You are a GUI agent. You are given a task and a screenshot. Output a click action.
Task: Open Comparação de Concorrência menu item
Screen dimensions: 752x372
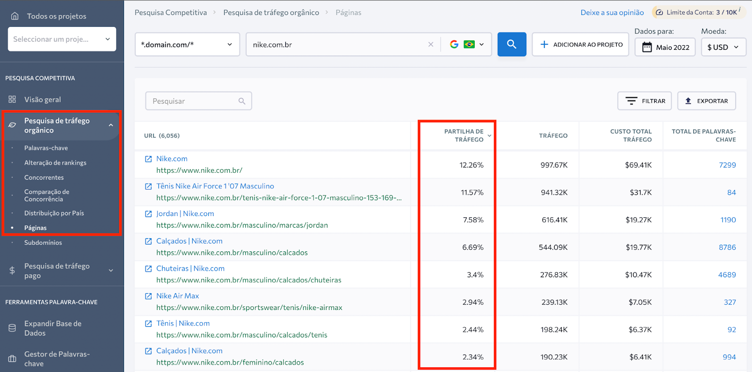(x=47, y=195)
